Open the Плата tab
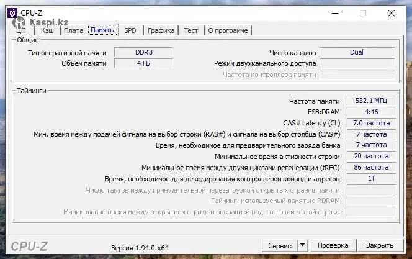412x259 pixels. click(73, 30)
